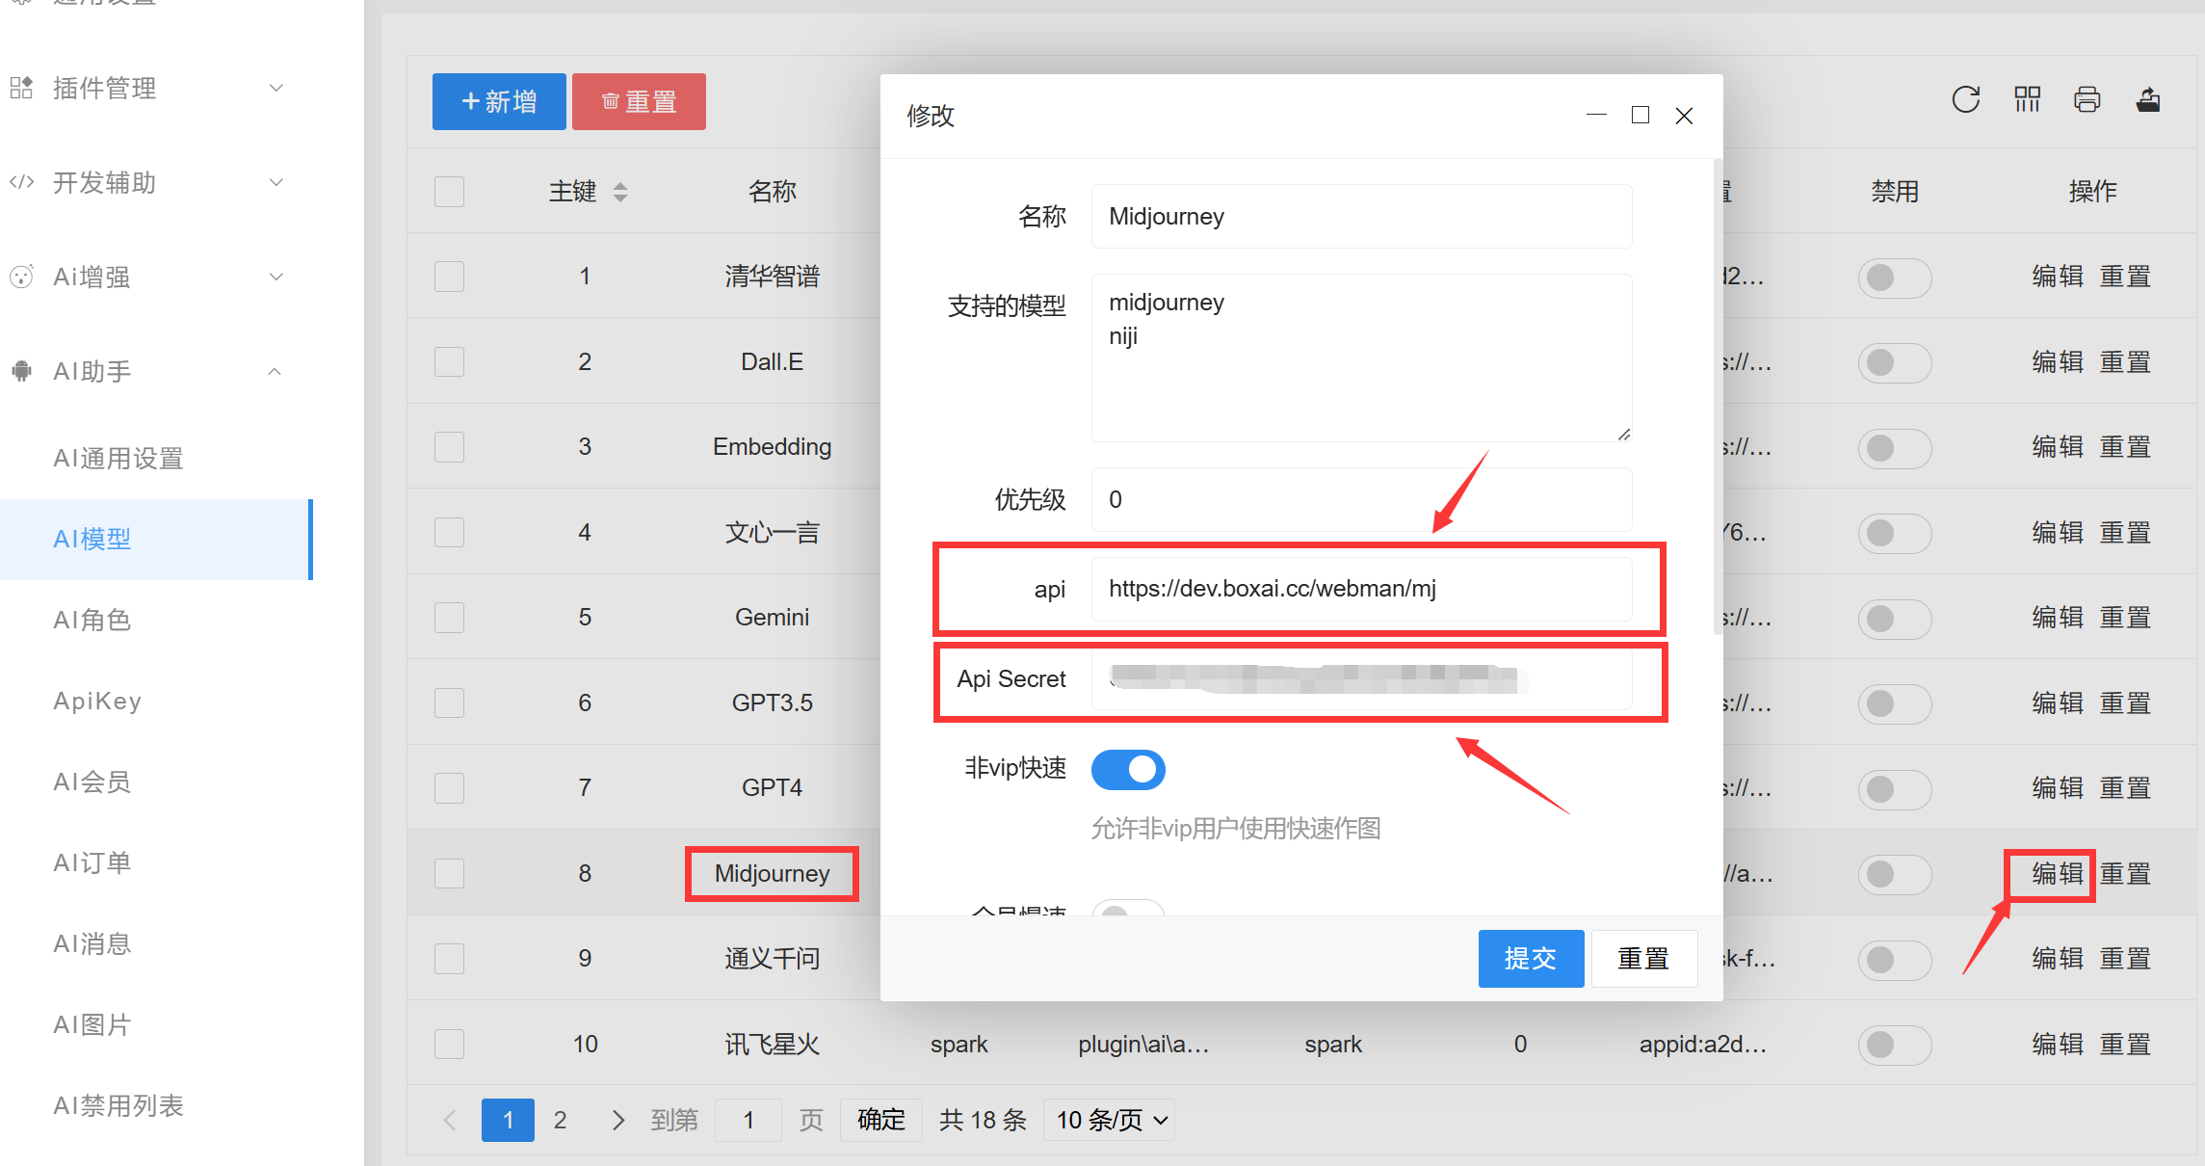Click the refresh table icon
The width and height of the screenshot is (2205, 1166).
[x=1965, y=99]
